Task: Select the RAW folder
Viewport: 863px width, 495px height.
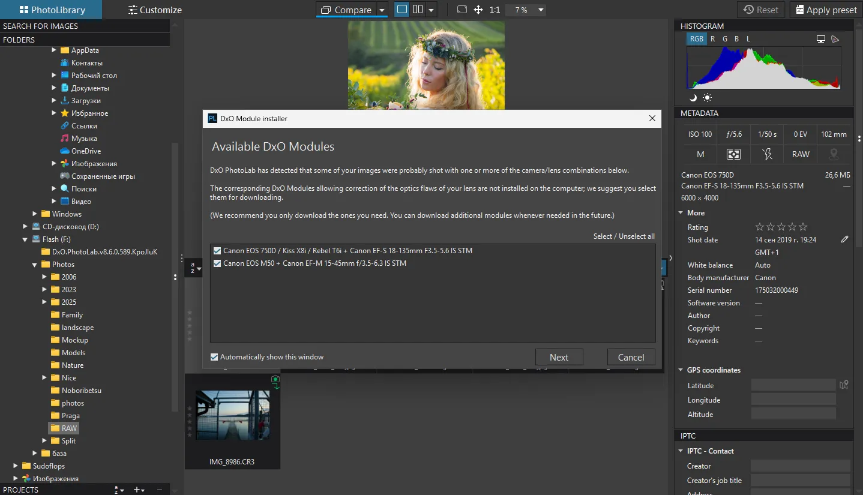Action: [x=64, y=428]
